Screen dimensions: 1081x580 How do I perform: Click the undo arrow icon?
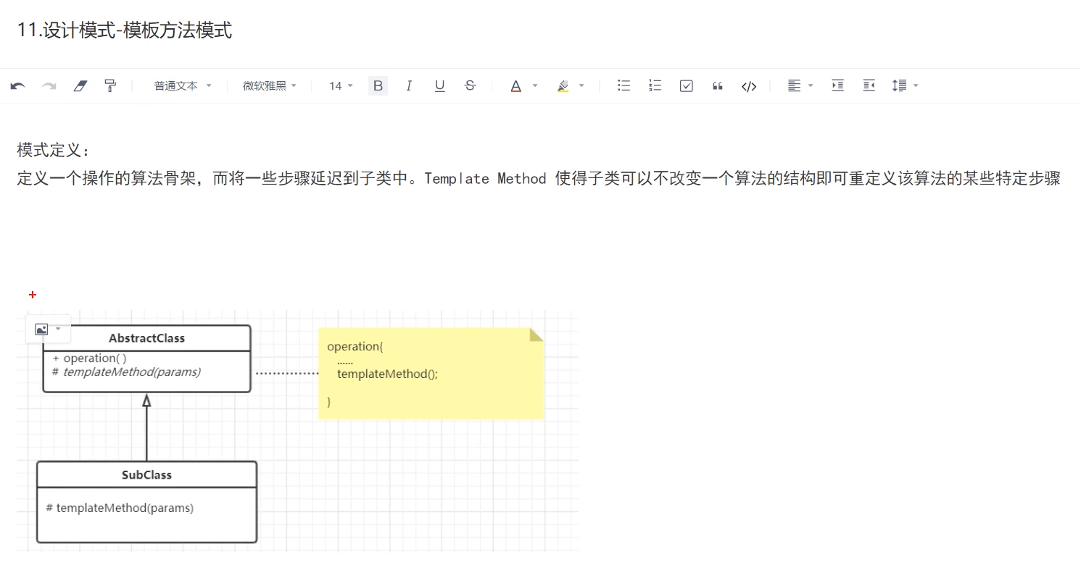pyautogui.click(x=18, y=86)
